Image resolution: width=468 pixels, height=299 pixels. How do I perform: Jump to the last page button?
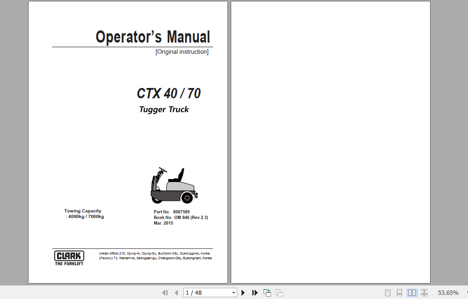[255, 293]
